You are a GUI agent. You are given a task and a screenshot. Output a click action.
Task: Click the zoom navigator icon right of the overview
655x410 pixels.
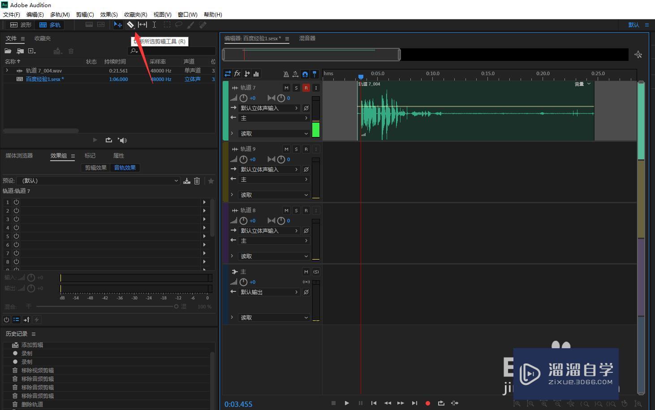(x=638, y=55)
